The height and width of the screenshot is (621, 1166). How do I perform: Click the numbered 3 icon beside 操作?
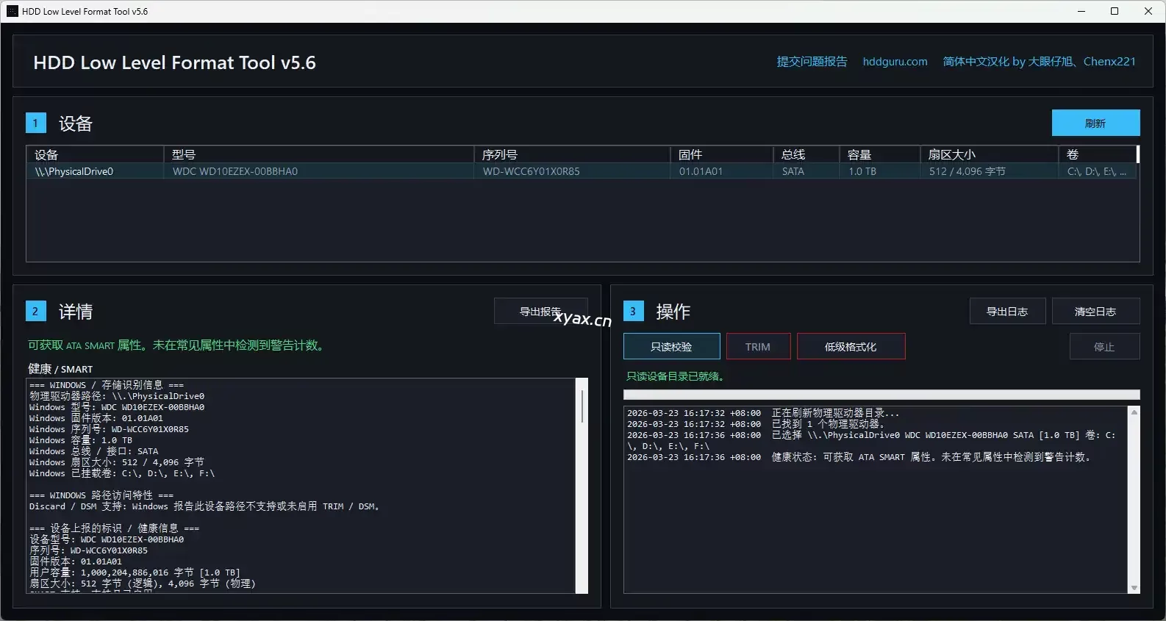click(x=633, y=311)
